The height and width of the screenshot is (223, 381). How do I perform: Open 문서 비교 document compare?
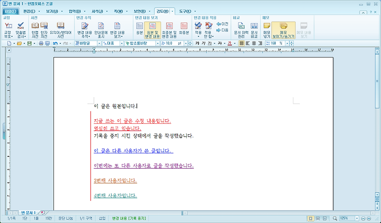click(x=254, y=30)
